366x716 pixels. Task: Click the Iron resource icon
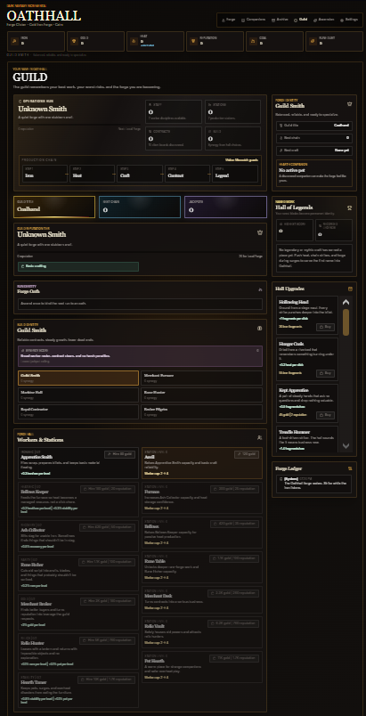[x=14, y=41]
